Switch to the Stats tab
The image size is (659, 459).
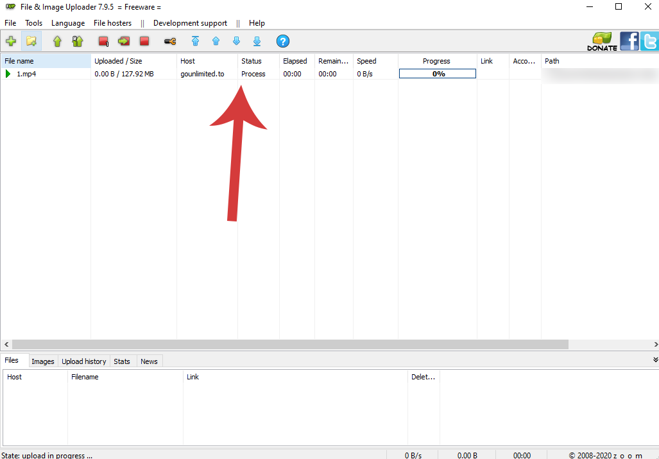pos(122,361)
